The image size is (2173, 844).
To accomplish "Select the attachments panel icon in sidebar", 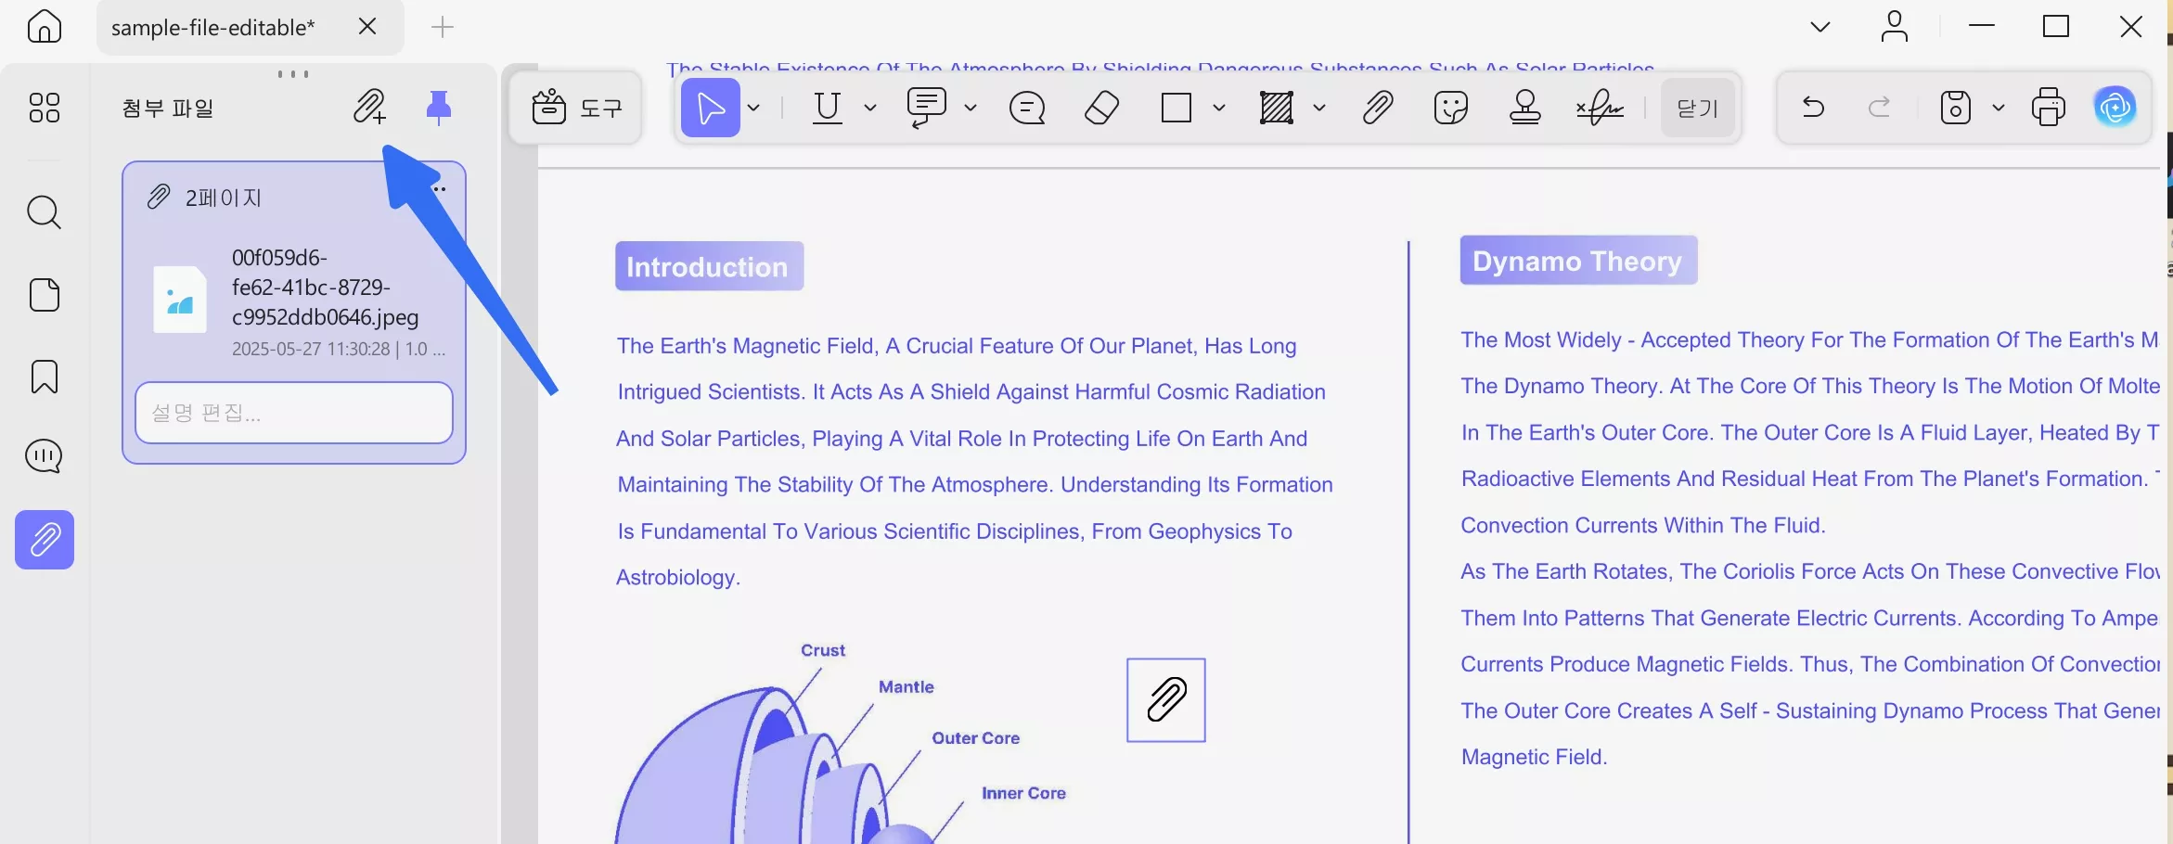I will pos(45,540).
